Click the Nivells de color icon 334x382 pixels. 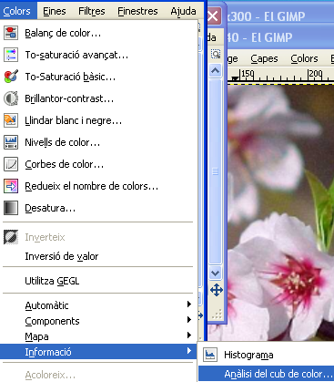point(11,142)
